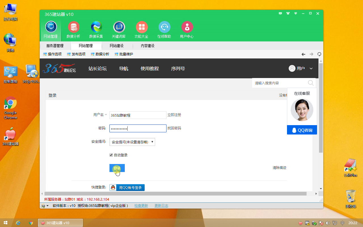Click the customer service photo
The image size is (363, 227).
[302, 110]
